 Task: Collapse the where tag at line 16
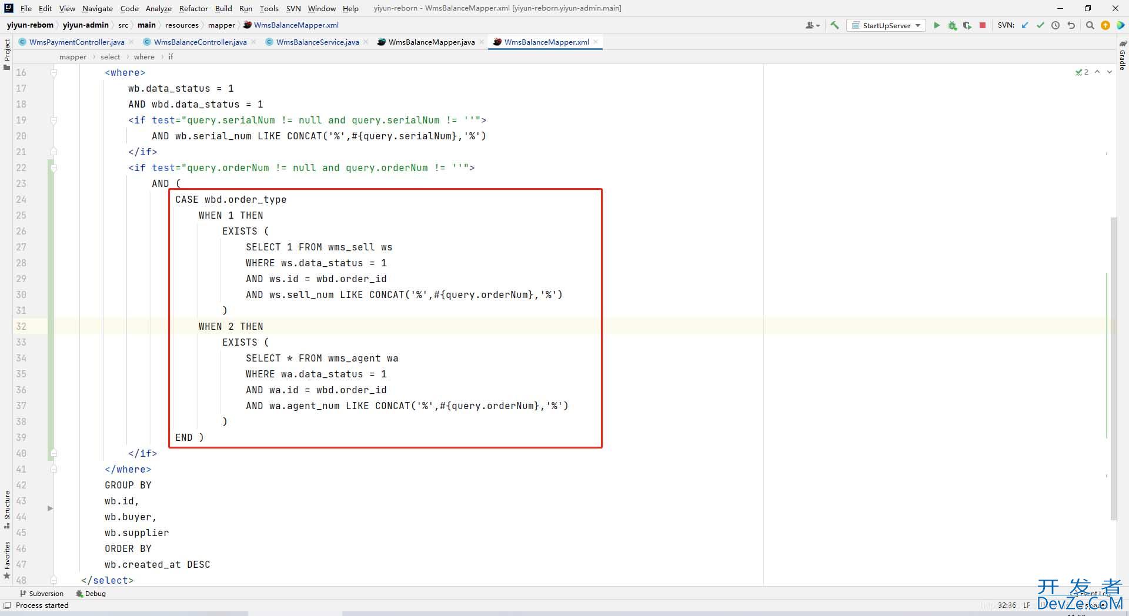[54, 73]
